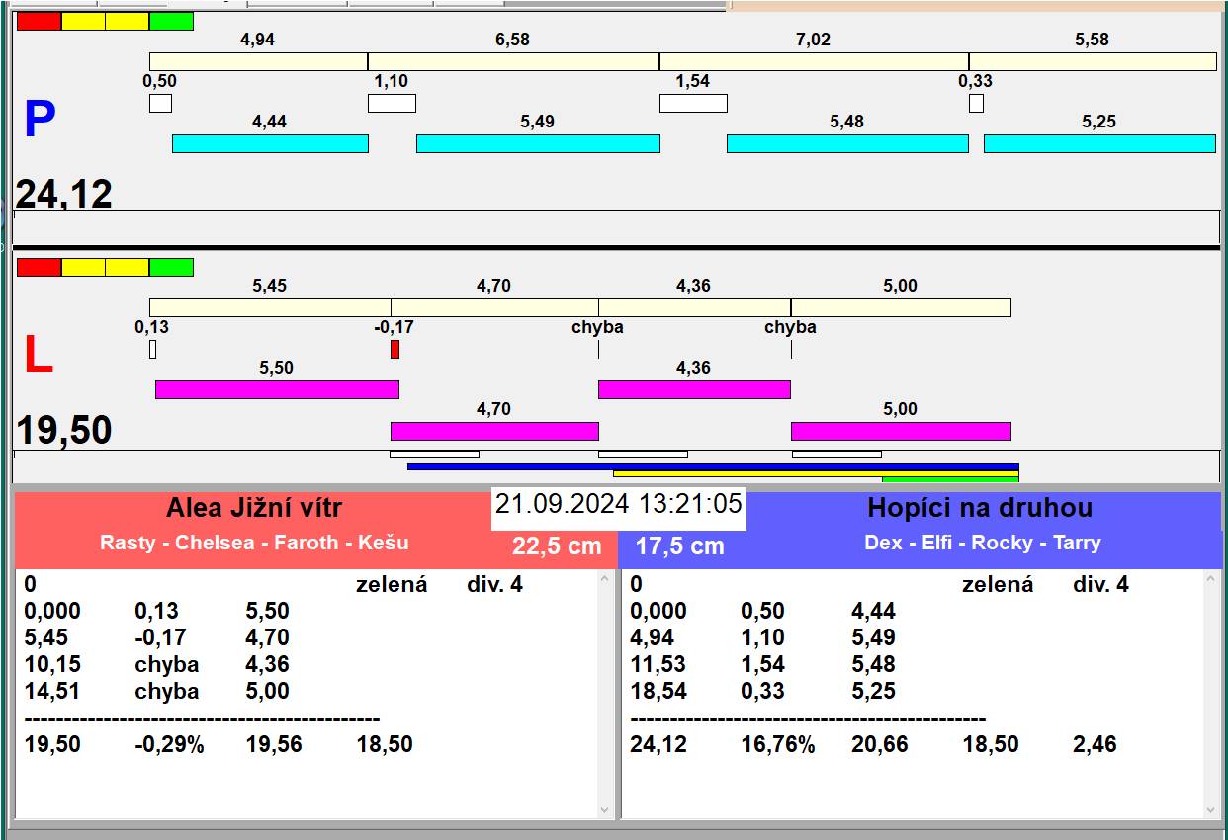This screenshot has height=840, width=1228.
Task: Click zelená in the Hopíci results header
Action: pos(998,584)
